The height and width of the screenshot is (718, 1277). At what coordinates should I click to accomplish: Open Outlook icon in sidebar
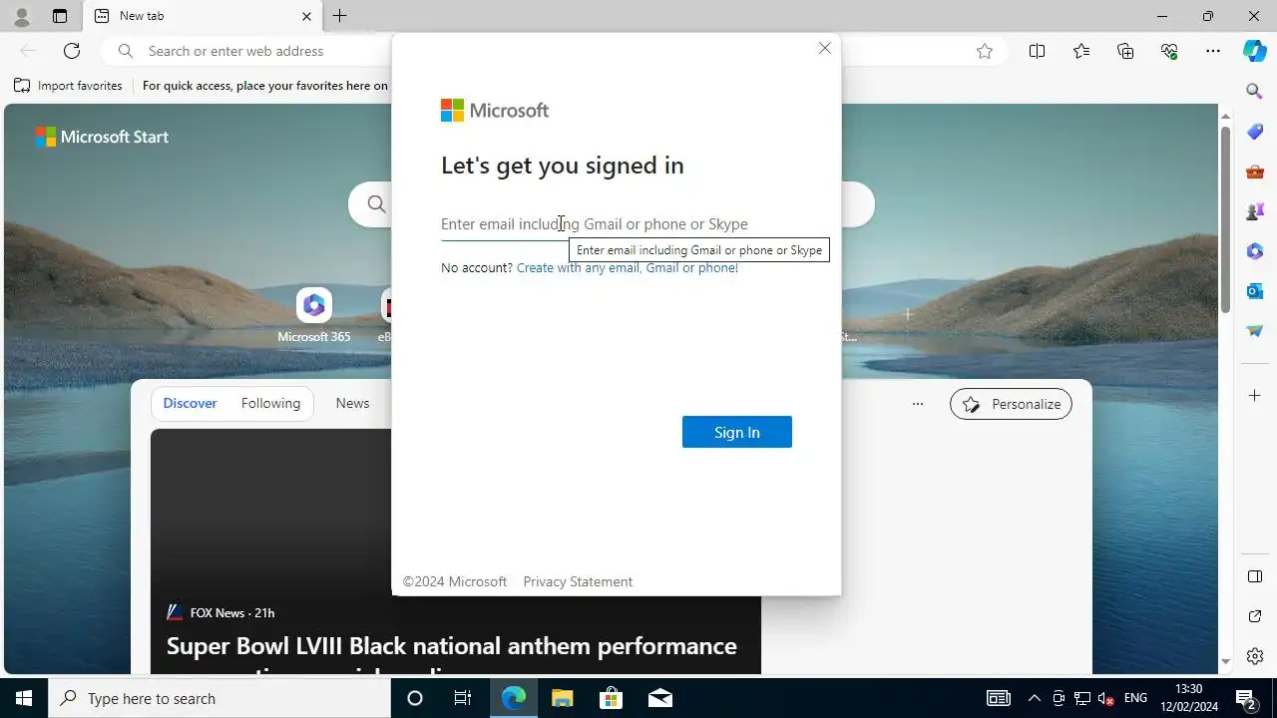point(1255,291)
